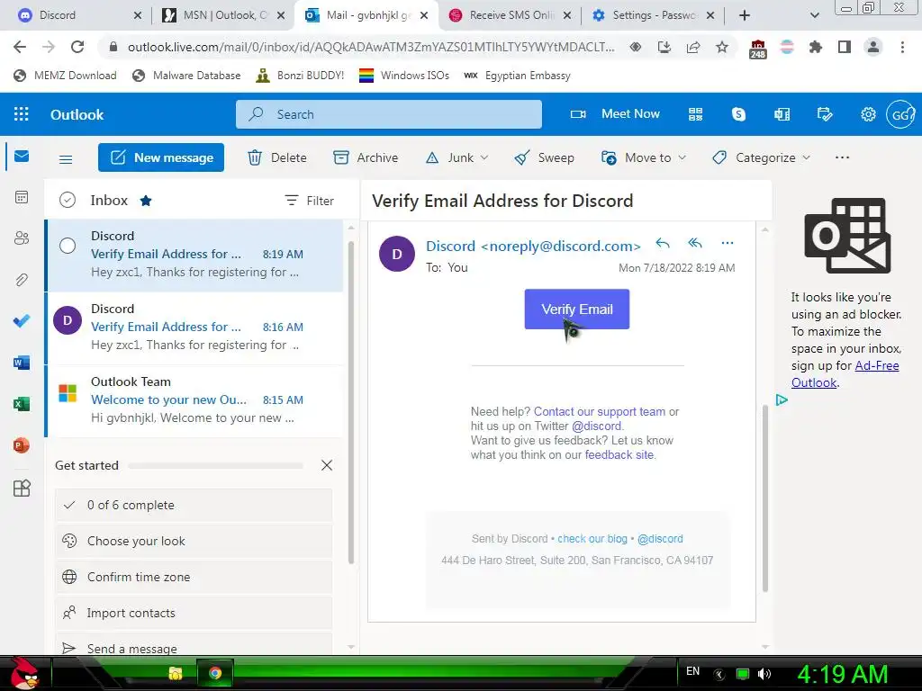The width and height of the screenshot is (922, 691).
Task: Select all messages circle next to Inbox
Action: 68,201
